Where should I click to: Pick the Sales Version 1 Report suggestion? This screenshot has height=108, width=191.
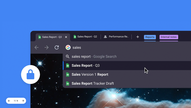pyautogui.click(x=90, y=75)
